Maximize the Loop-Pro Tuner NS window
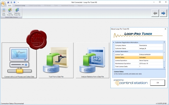This screenshot has height=105, width=169. [x=160, y=2]
